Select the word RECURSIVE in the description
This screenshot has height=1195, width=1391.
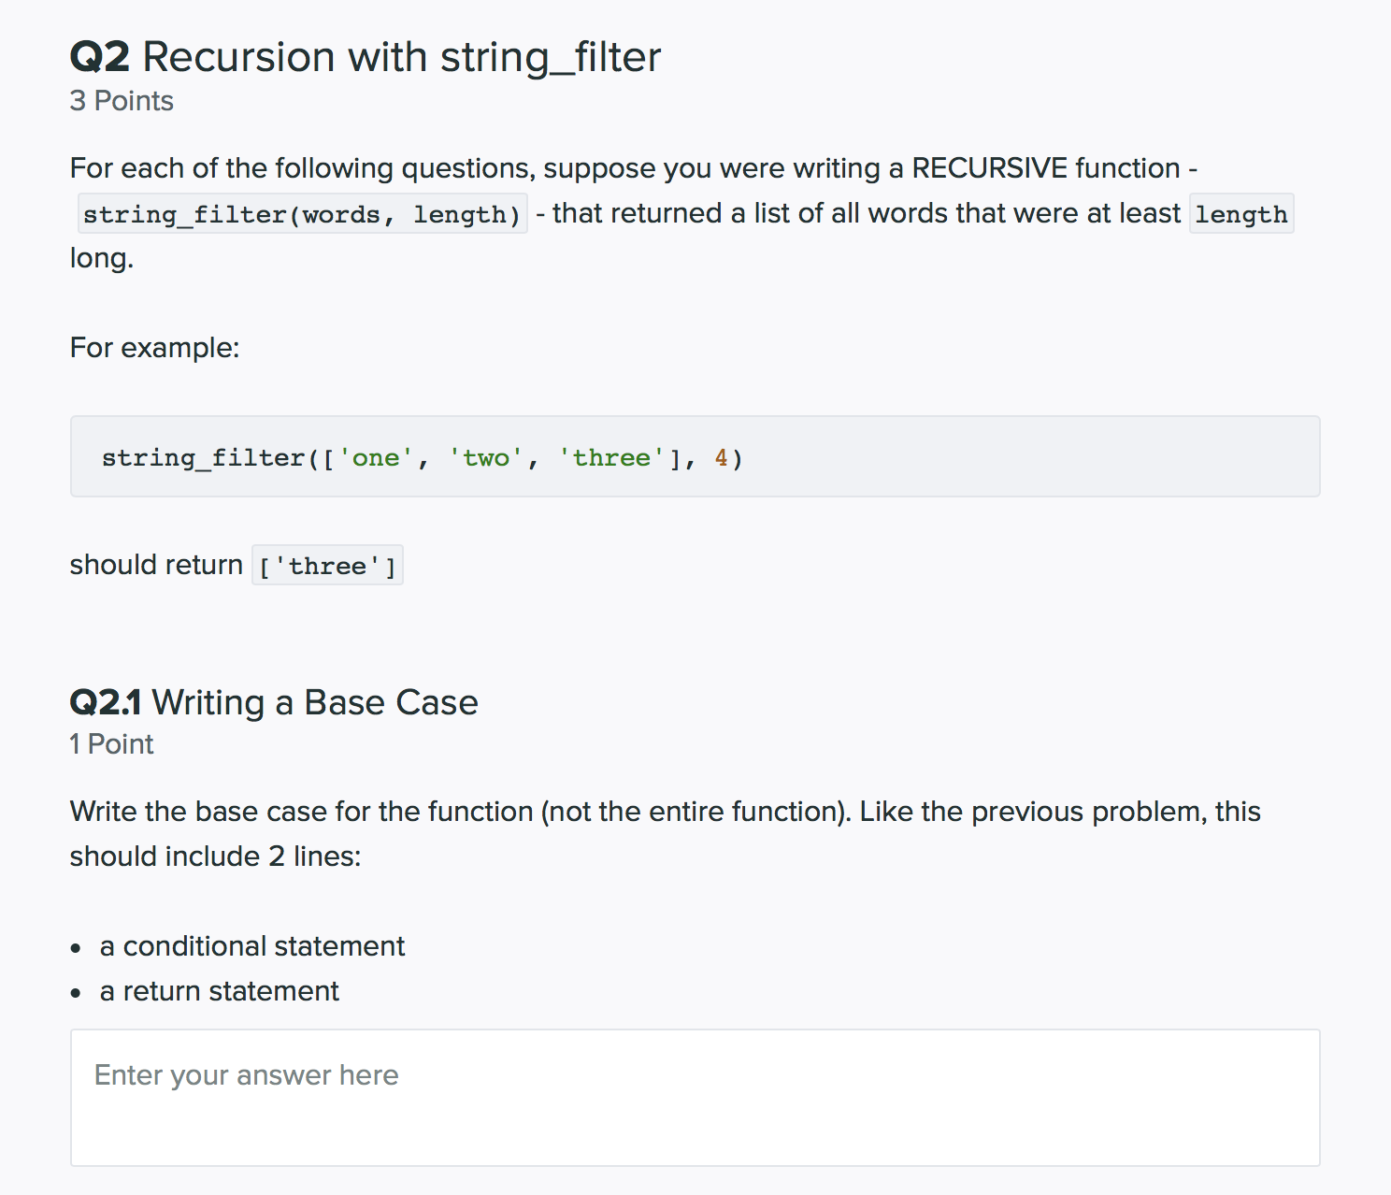[989, 167]
